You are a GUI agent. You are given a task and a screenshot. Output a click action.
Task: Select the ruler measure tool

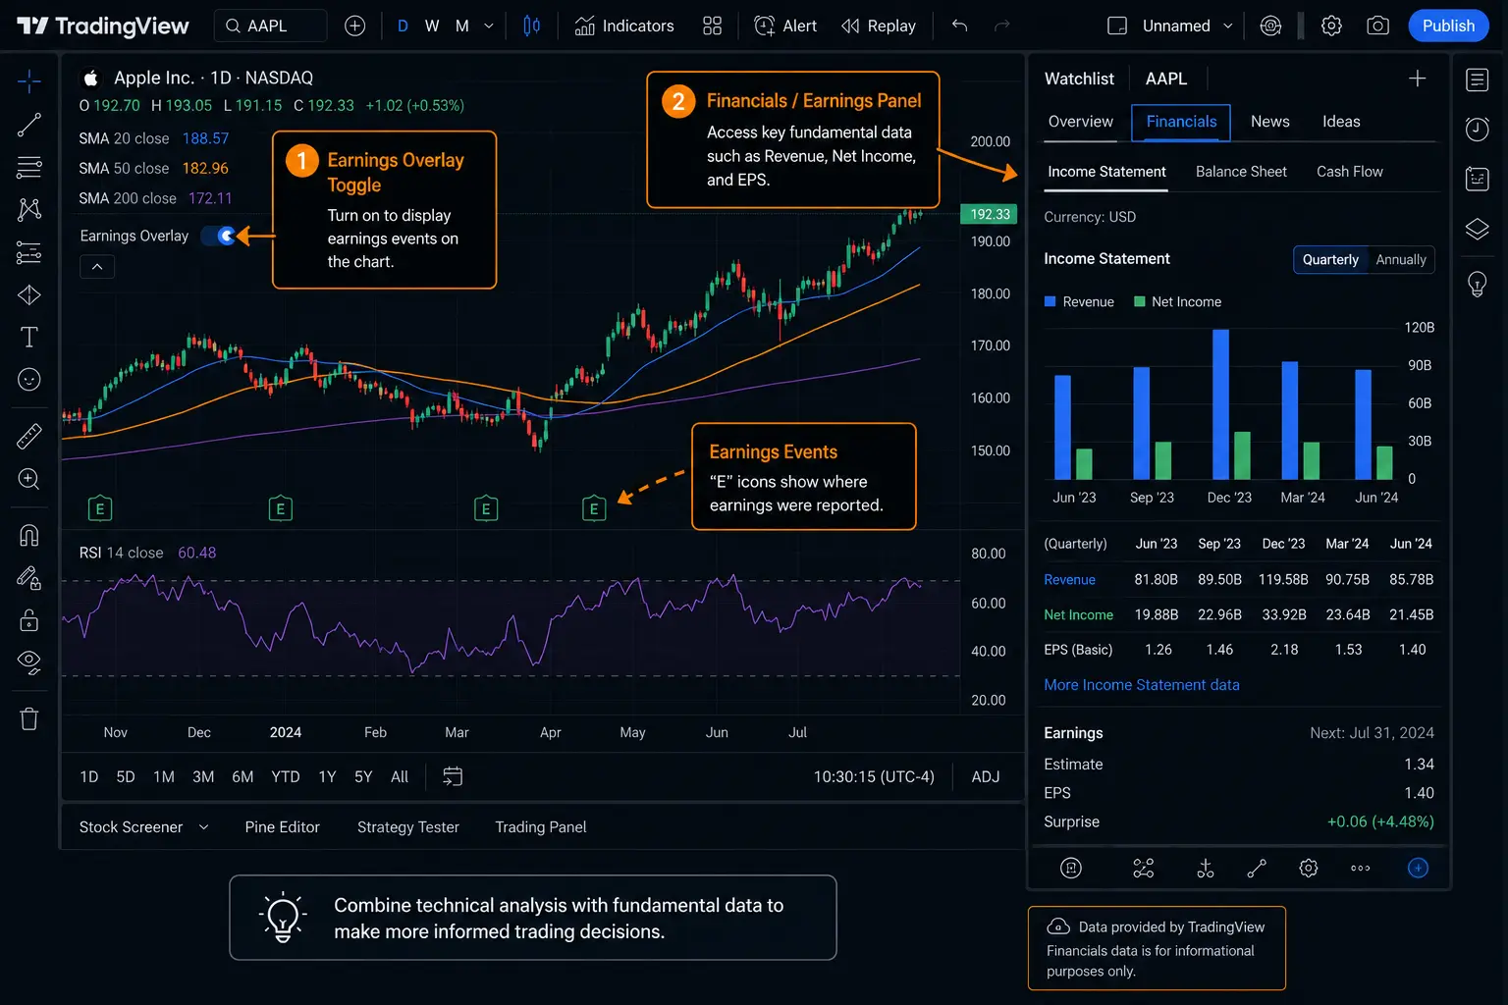tap(29, 436)
